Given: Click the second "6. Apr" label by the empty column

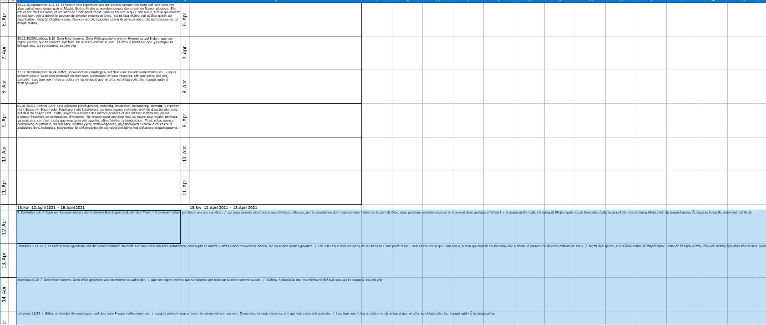Looking at the screenshot, I should [x=185, y=19].
